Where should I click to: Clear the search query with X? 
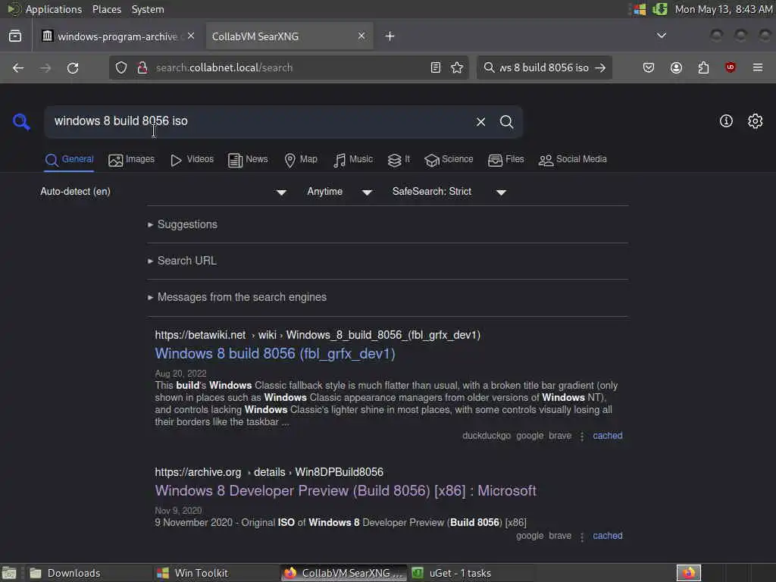(480, 122)
